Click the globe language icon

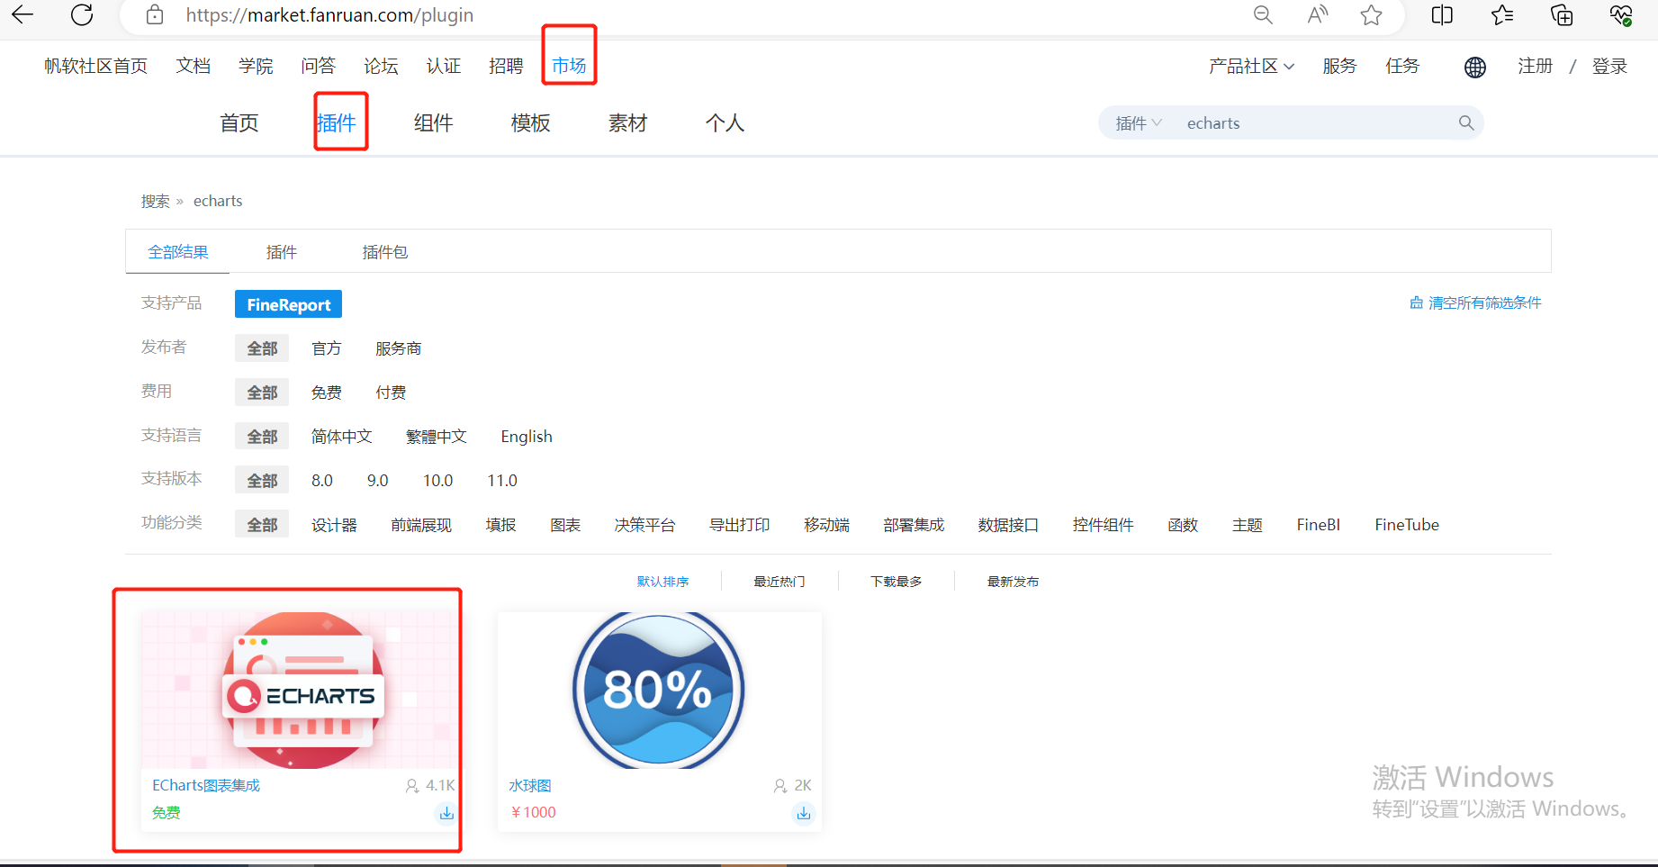pyautogui.click(x=1475, y=67)
